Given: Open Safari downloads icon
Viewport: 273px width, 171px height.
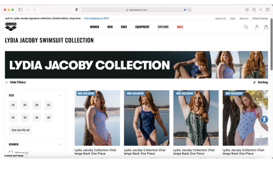Looking at the screenshot, I should [247, 9].
